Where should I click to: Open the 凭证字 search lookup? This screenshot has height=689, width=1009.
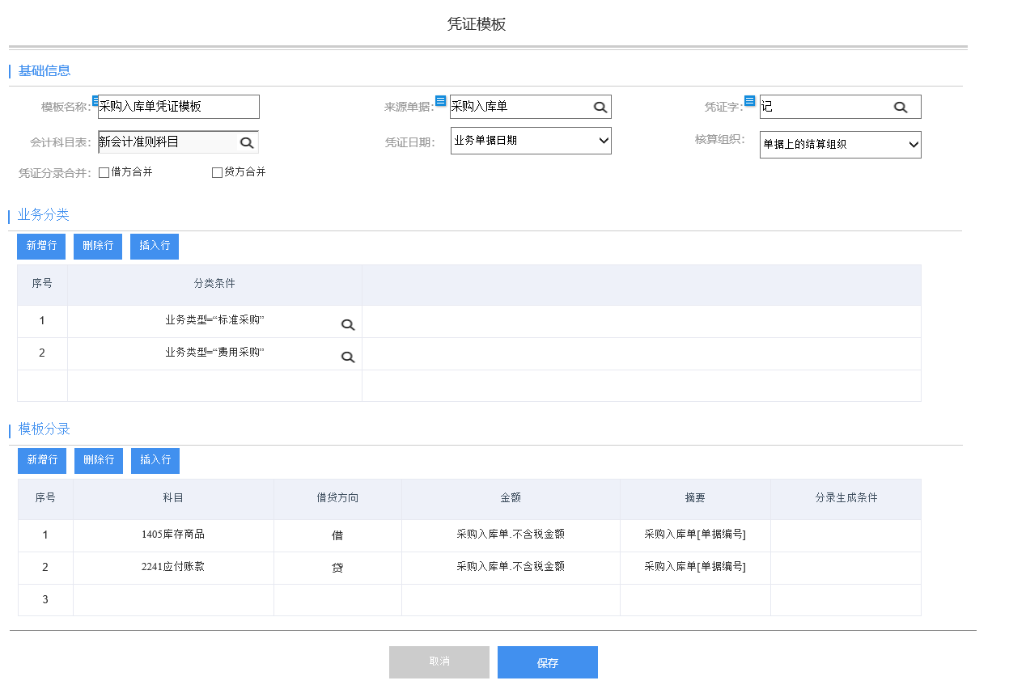tap(901, 106)
